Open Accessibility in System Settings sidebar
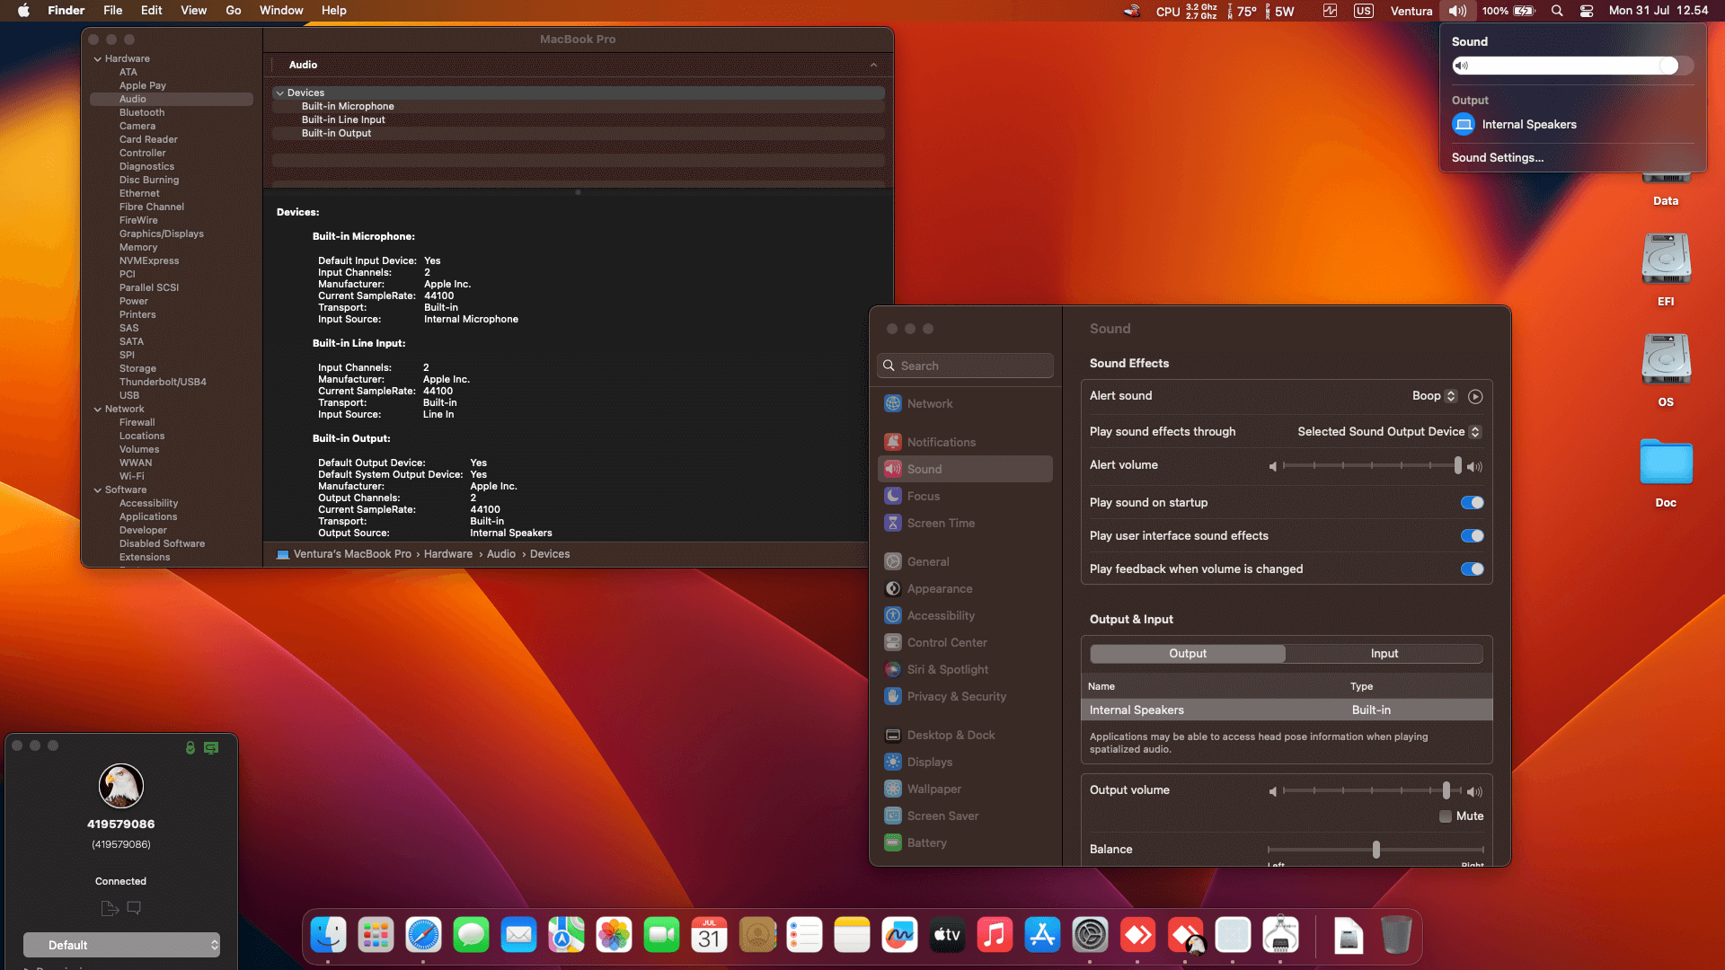This screenshot has height=970, width=1725. tap(965, 615)
